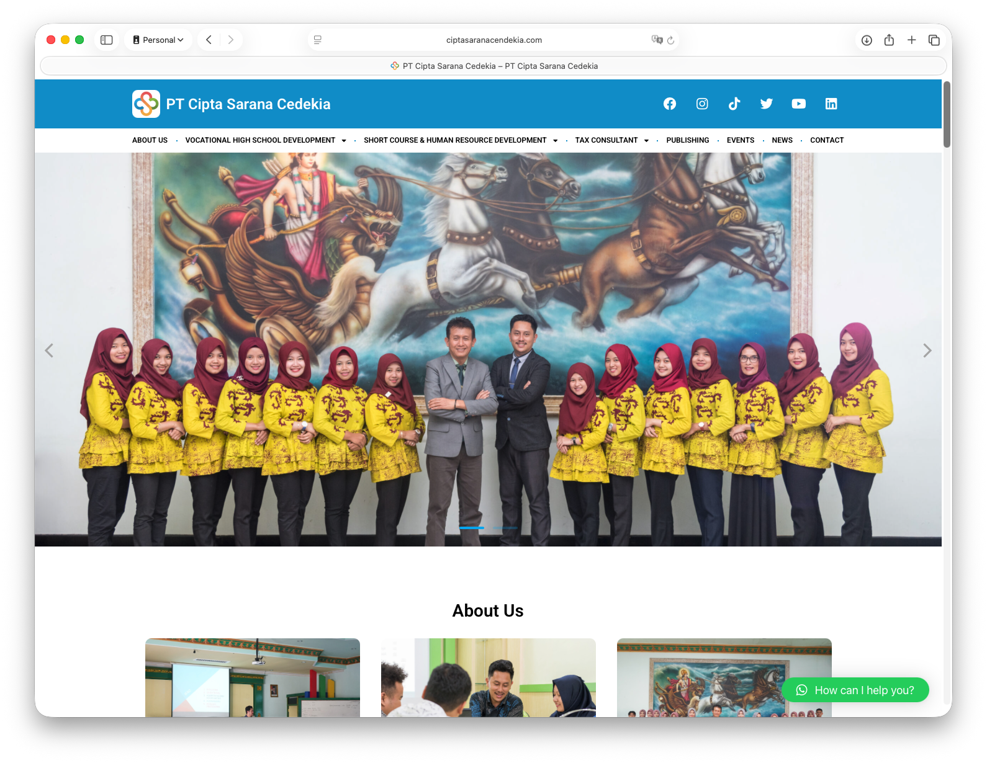Show Safari downloads
987x763 pixels.
click(867, 40)
